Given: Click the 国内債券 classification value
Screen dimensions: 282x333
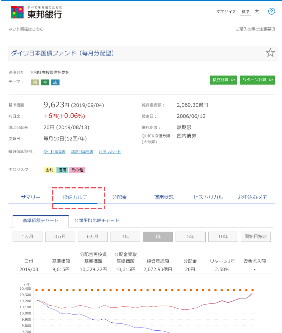Looking at the screenshot, I should coord(187,136).
